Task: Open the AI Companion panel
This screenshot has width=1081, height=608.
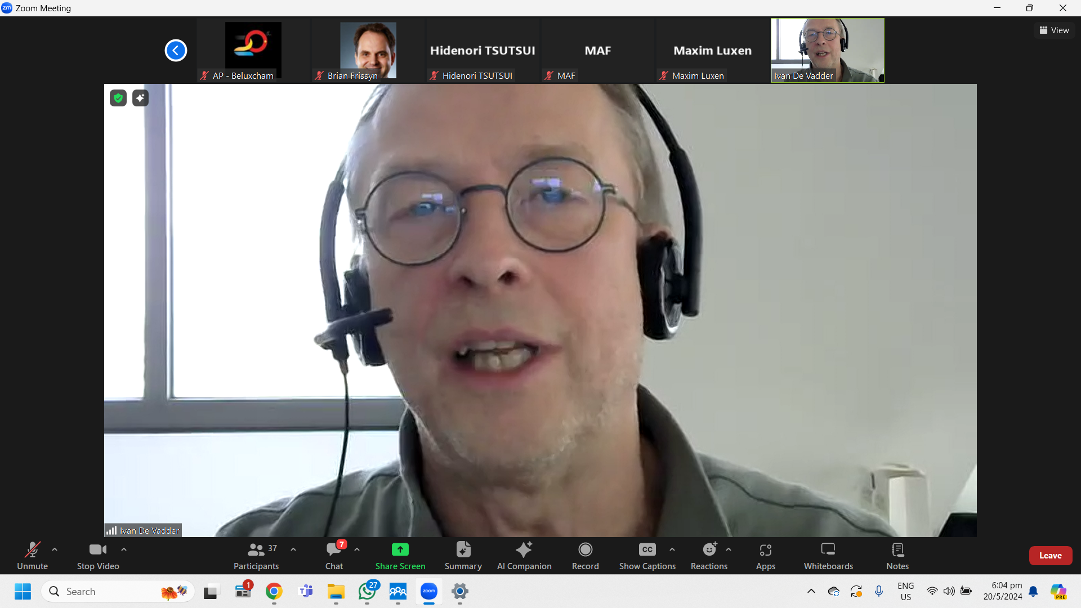Action: (x=524, y=555)
